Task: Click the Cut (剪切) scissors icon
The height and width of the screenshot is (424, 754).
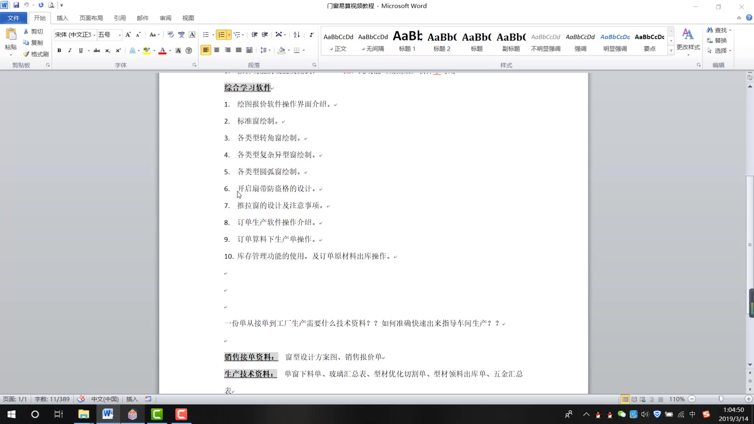Action: pyautogui.click(x=26, y=31)
